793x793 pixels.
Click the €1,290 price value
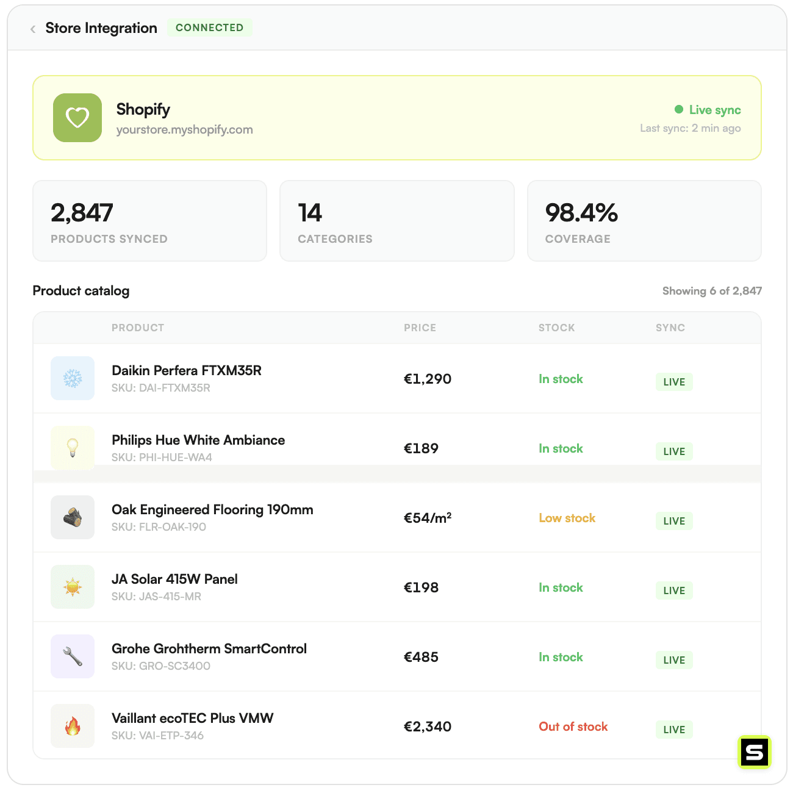pos(428,379)
